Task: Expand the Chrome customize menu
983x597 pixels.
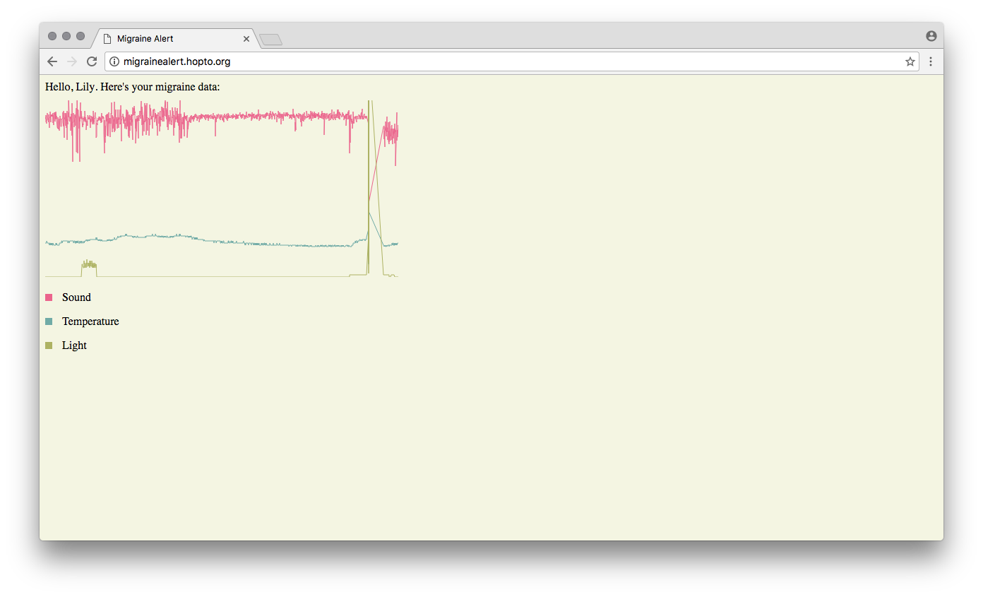Action: [931, 61]
